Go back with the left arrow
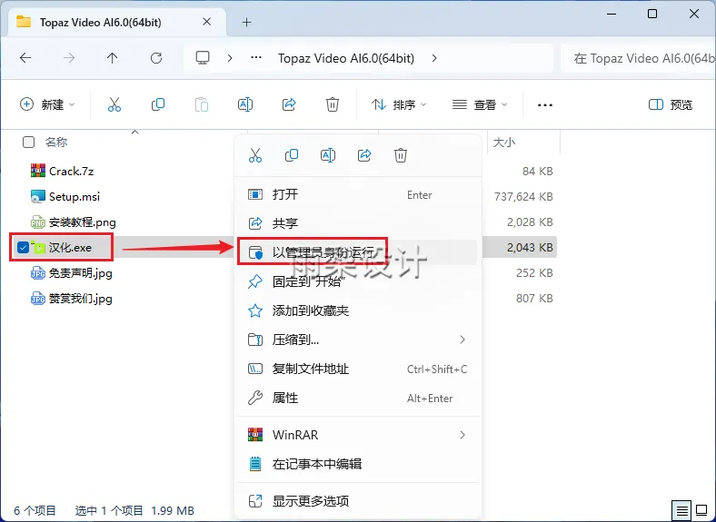This screenshot has width=716, height=522. [x=25, y=58]
